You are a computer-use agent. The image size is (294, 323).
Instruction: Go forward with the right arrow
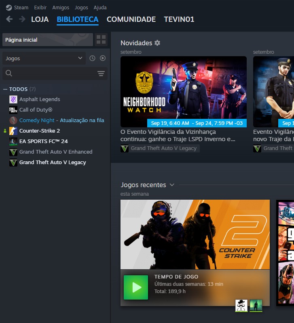(x=22, y=19)
